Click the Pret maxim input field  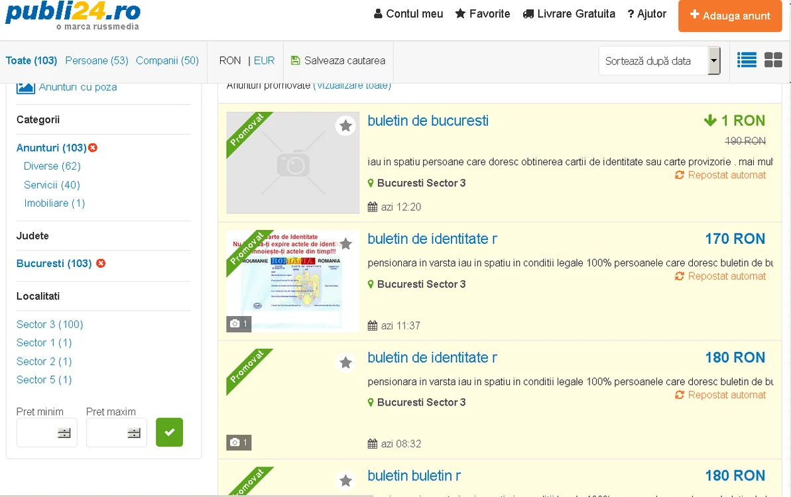pyautogui.click(x=117, y=433)
